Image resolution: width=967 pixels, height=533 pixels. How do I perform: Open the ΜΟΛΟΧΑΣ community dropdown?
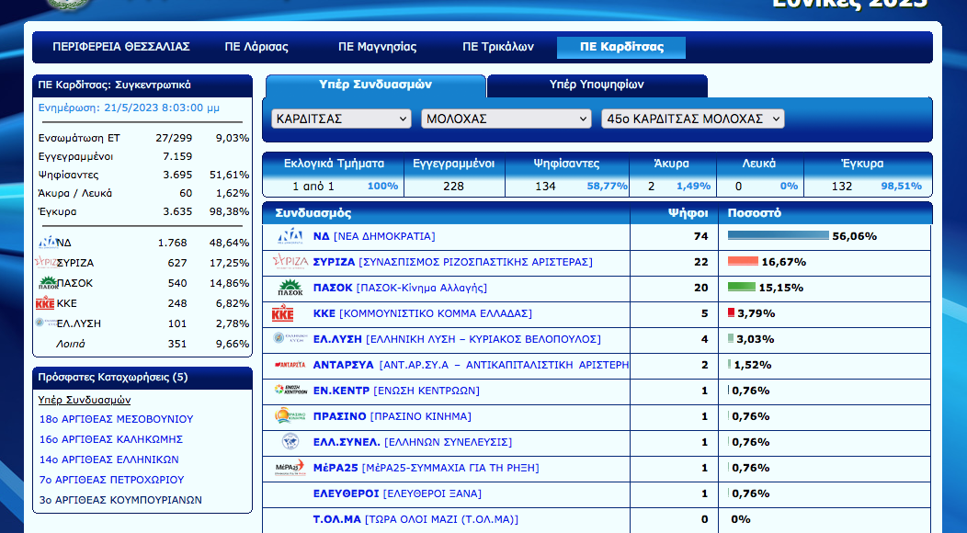coord(506,119)
